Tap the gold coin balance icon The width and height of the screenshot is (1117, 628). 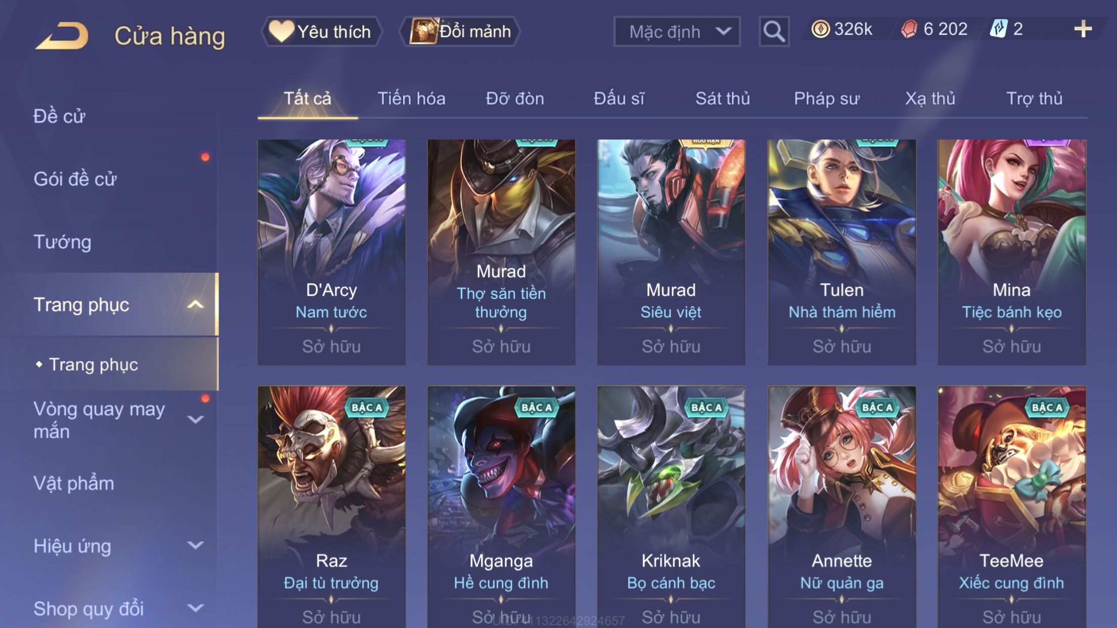[820, 29]
